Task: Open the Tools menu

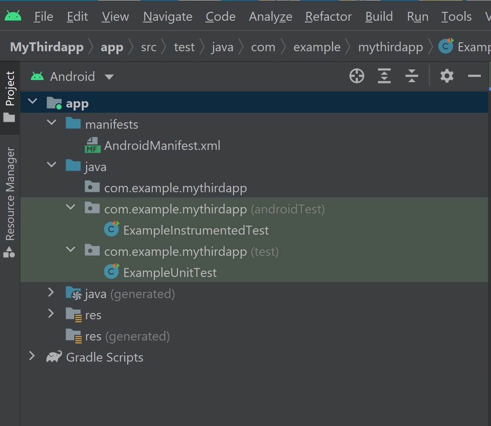Action: (456, 16)
